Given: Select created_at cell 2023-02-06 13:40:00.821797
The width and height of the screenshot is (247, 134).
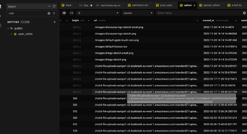Looking at the screenshot, I should pos(220,124).
